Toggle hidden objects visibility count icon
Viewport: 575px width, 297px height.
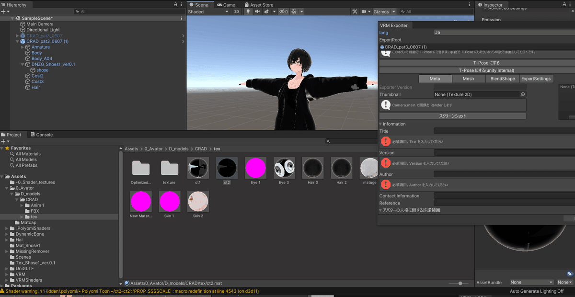[284, 11]
